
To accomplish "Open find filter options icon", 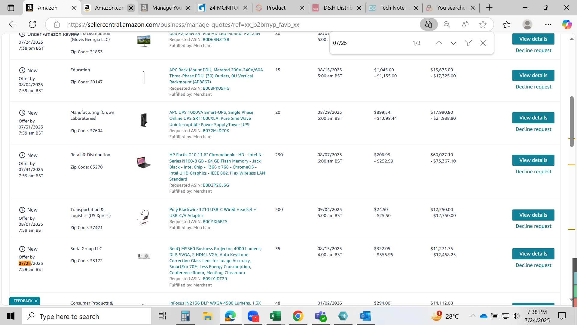I will (468, 43).
